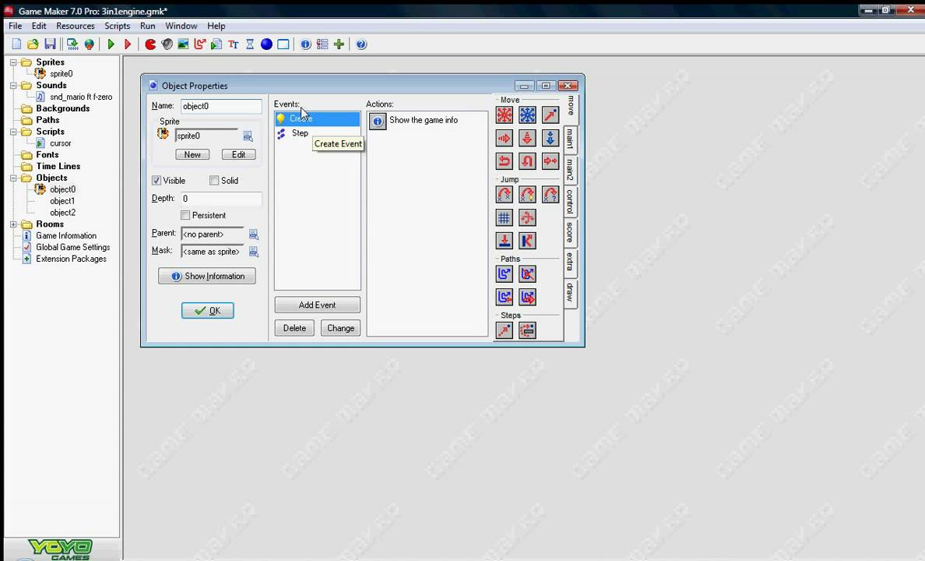Image resolution: width=925 pixels, height=561 pixels.
Task: Toggle the Persistent checkbox
Action: point(185,216)
